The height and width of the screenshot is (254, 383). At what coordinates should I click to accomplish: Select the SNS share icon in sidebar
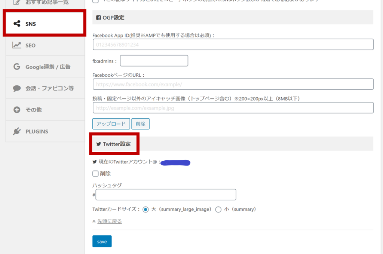coord(16,23)
